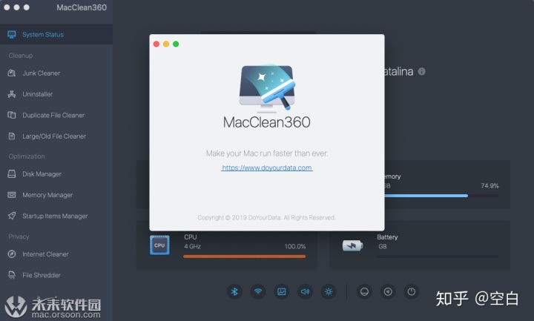The image size is (534, 321).
Task: Click the Cleanup section header
Action: tap(21, 56)
